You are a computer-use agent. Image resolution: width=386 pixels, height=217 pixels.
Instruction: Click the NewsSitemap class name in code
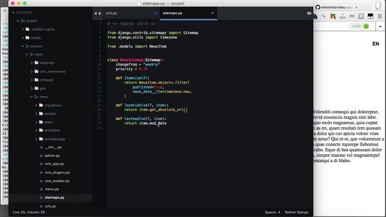[131, 60]
